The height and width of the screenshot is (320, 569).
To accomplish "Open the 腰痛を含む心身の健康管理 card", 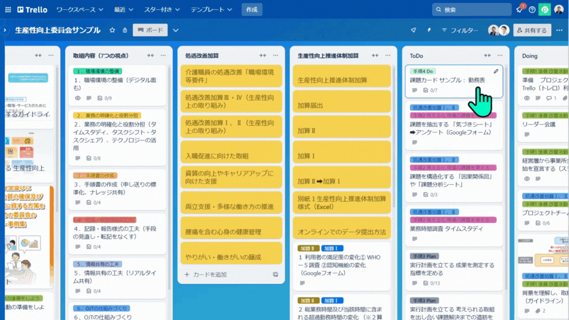I will click(231, 228).
